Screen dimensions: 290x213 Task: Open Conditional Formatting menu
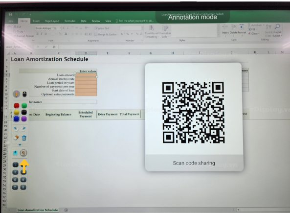pyautogui.click(x=151, y=32)
